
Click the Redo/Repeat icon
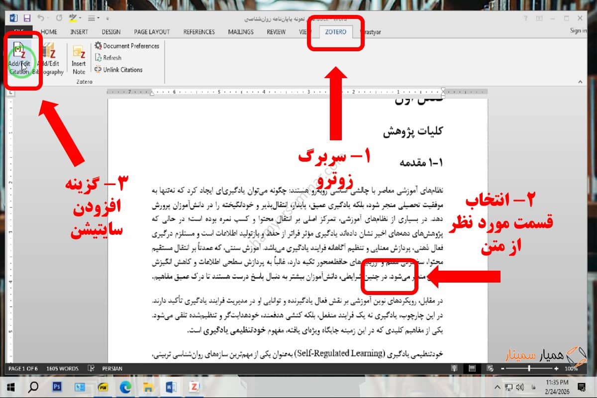(x=59, y=18)
